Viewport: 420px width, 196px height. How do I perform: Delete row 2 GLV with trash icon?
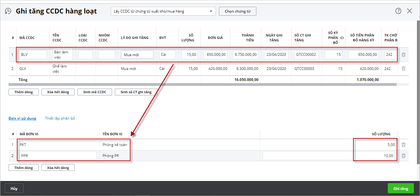[403, 69]
